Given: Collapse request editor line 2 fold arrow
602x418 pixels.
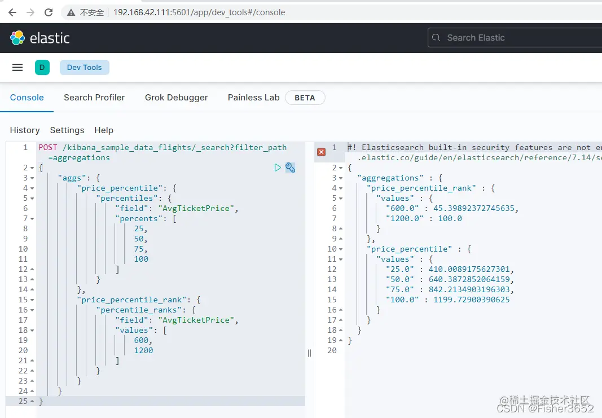Looking at the screenshot, I should (32, 168).
